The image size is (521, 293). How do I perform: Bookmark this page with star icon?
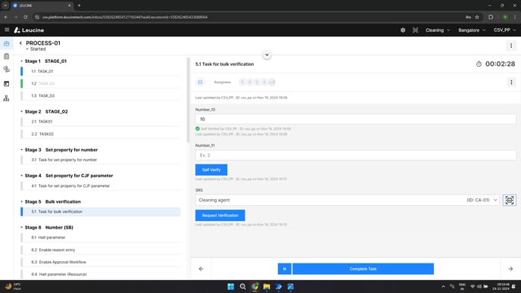pos(477,17)
